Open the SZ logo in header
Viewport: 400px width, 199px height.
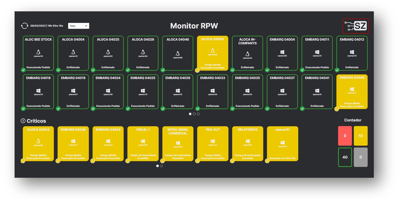(355, 26)
